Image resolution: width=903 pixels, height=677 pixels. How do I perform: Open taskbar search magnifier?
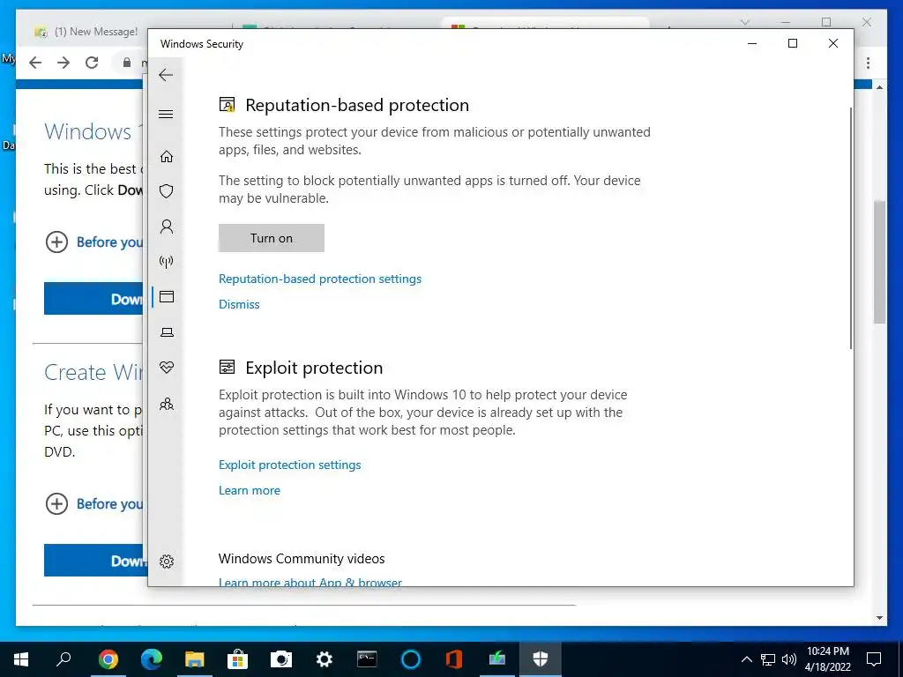63,659
